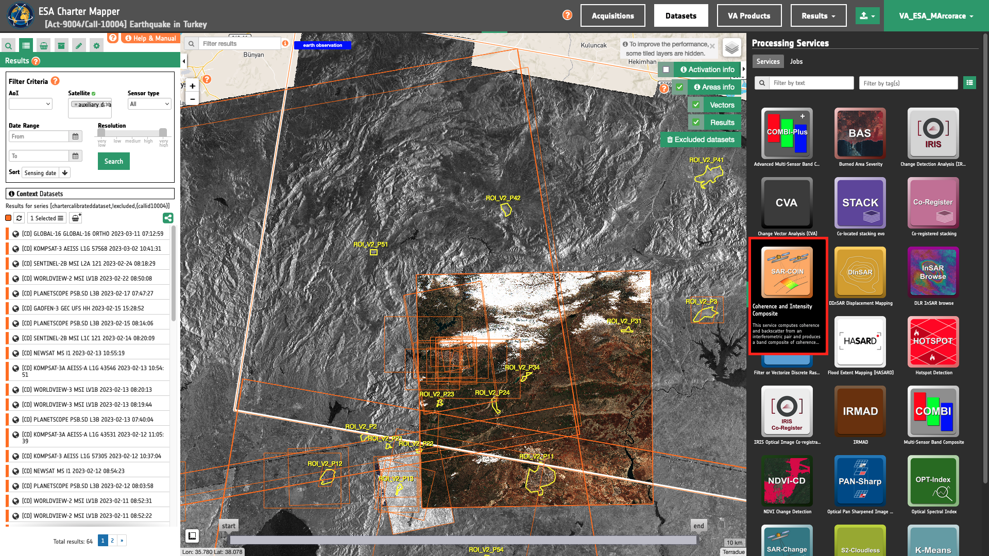Open the VA_ESA_MArcorace user menu
The width and height of the screenshot is (989, 556).
(x=936, y=16)
